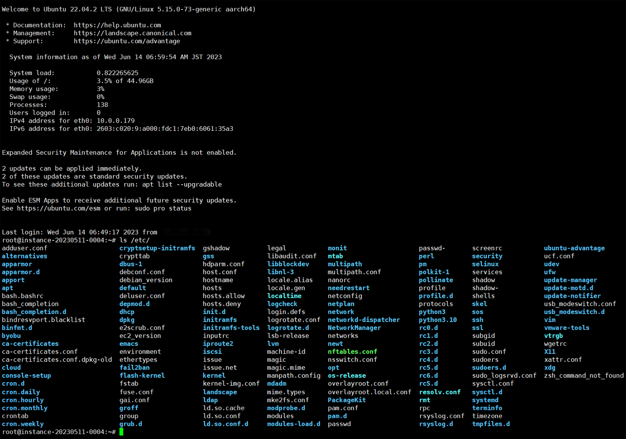This screenshot has width=626, height=439.
Task: Click the mtab symlink entry
Action: pyautogui.click(x=335, y=256)
